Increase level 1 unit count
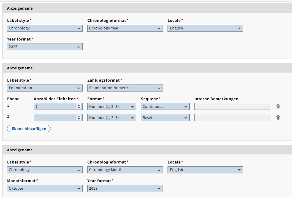 click(78, 105)
